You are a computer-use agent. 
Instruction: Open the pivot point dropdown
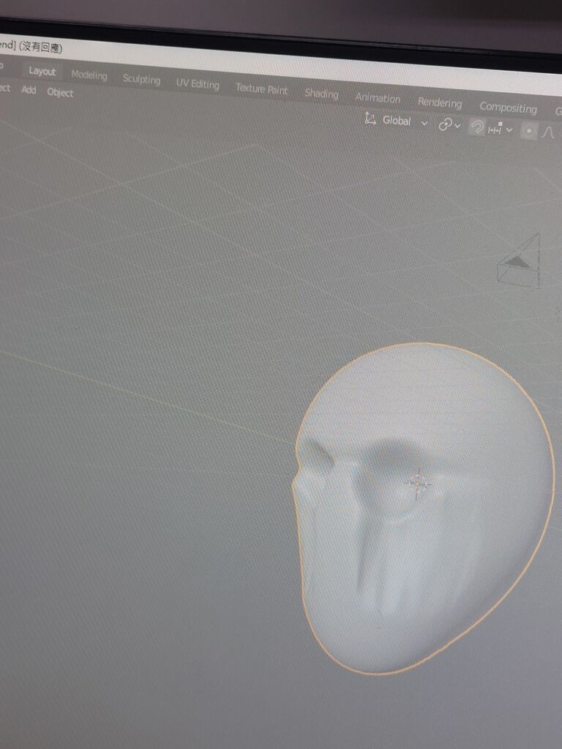coord(449,125)
